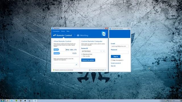This screenshot has height=102, width=182.
Task: Open the Help menu in TeamViewer
Action: tap(68, 31)
